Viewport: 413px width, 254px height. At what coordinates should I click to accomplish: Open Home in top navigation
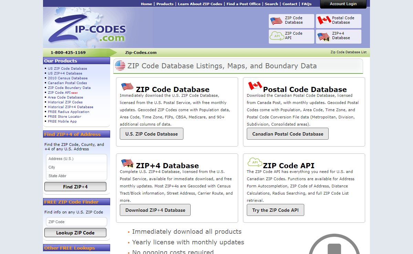click(x=146, y=4)
